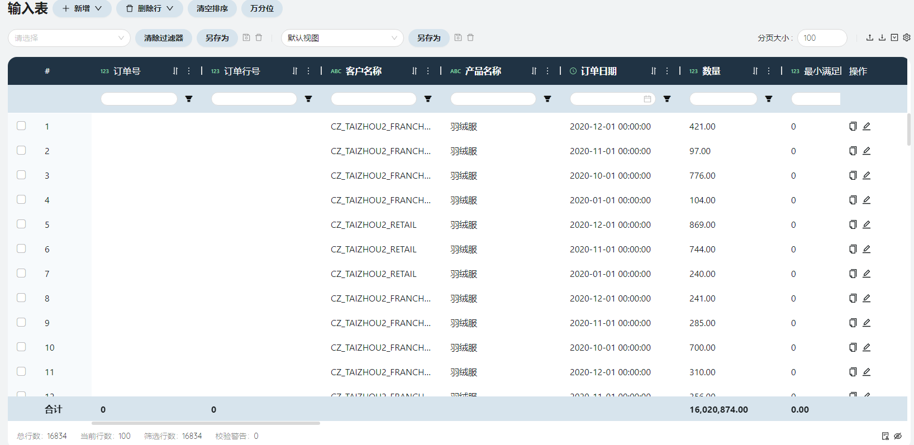
Task: Open 订单号 column menu dots
Action: [x=189, y=71]
